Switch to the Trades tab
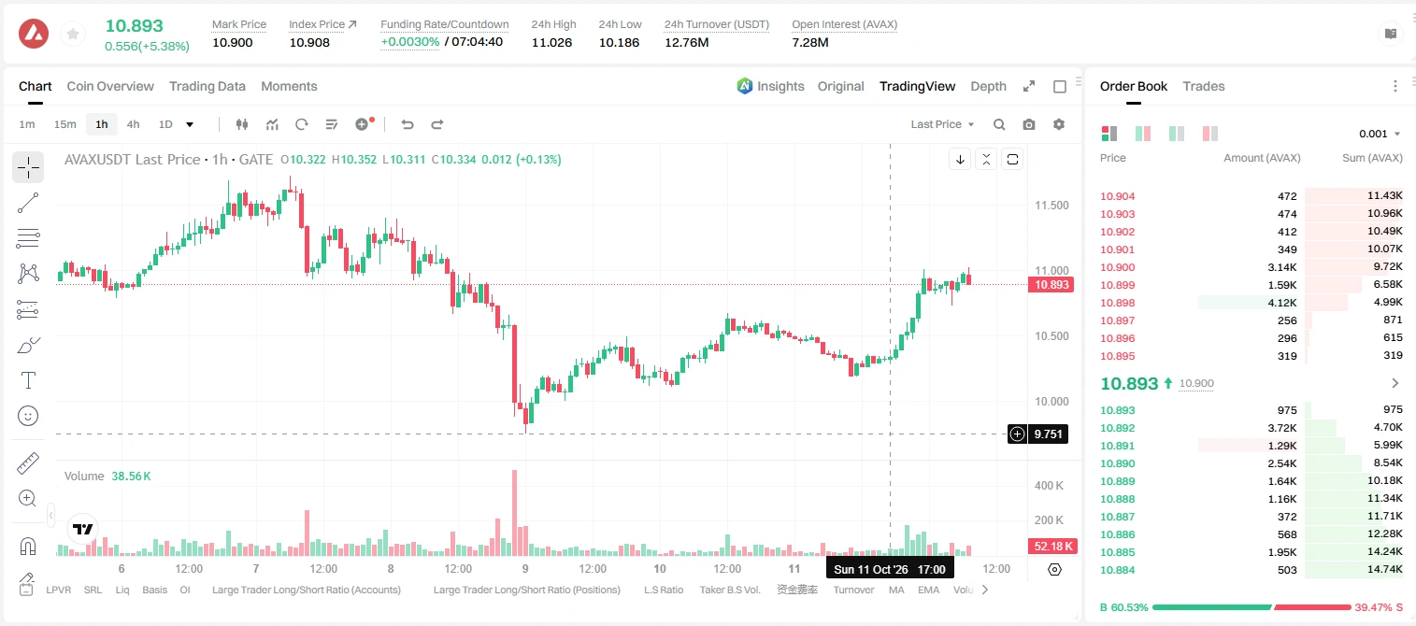 (1203, 86)
